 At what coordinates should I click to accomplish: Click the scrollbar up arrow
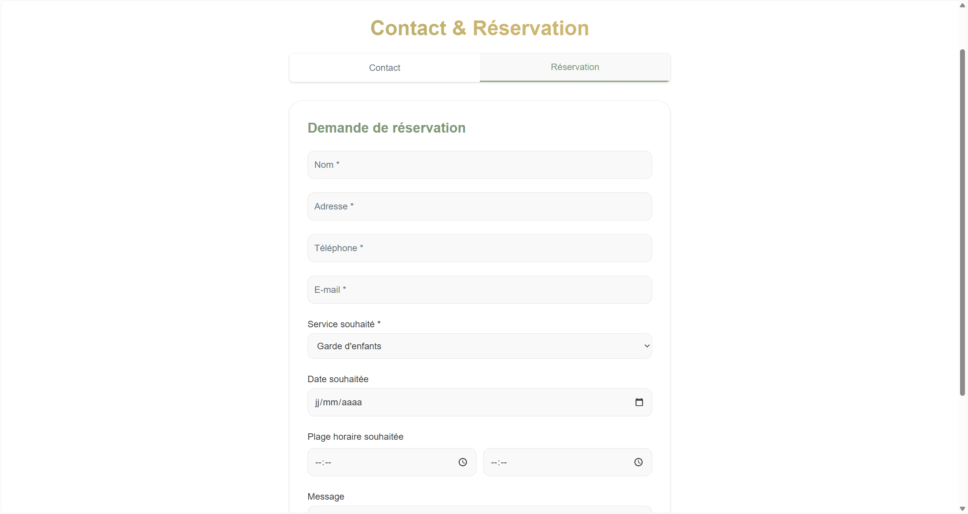click(x=962, y=5)
